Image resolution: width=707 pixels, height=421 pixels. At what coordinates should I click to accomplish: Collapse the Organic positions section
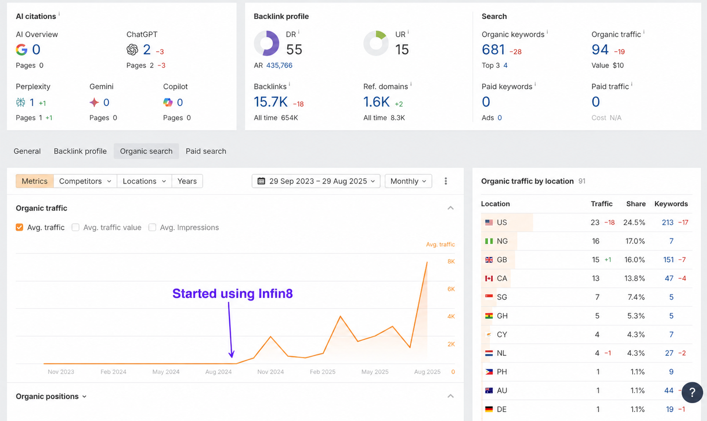(451, 396)
